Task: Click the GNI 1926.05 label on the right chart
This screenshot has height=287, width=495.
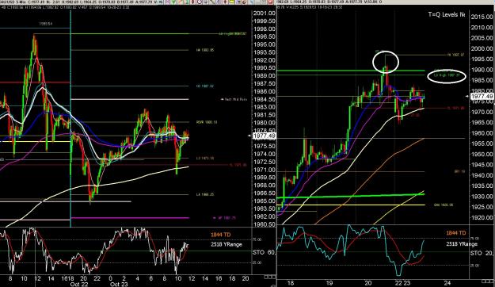Action: [444, 205]
